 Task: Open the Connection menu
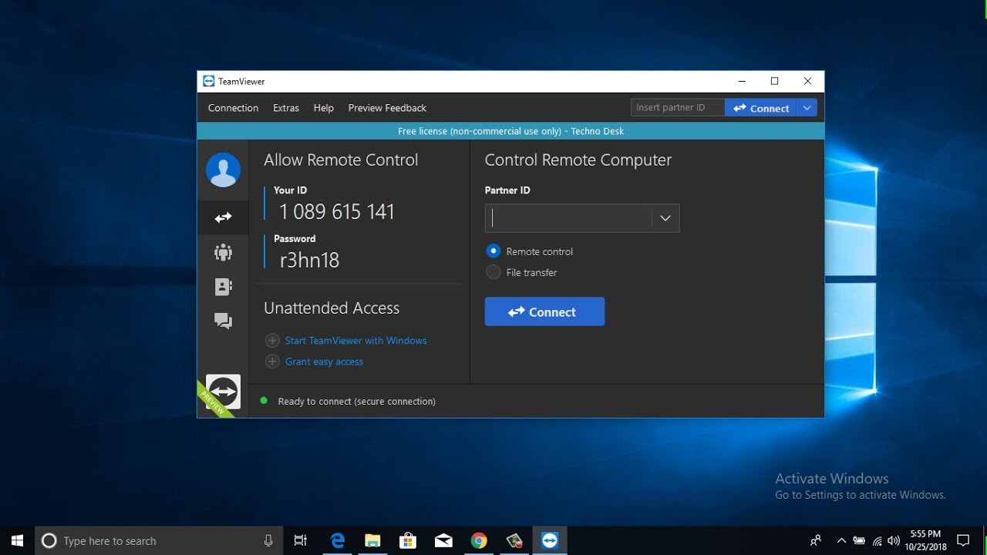(x=233, y=108)
